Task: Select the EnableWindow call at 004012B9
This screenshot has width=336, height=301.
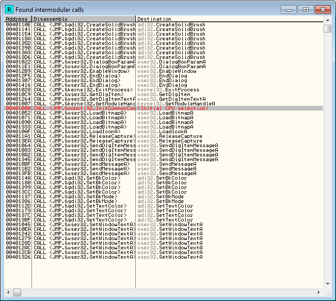Action: click(x=164, y=71)
